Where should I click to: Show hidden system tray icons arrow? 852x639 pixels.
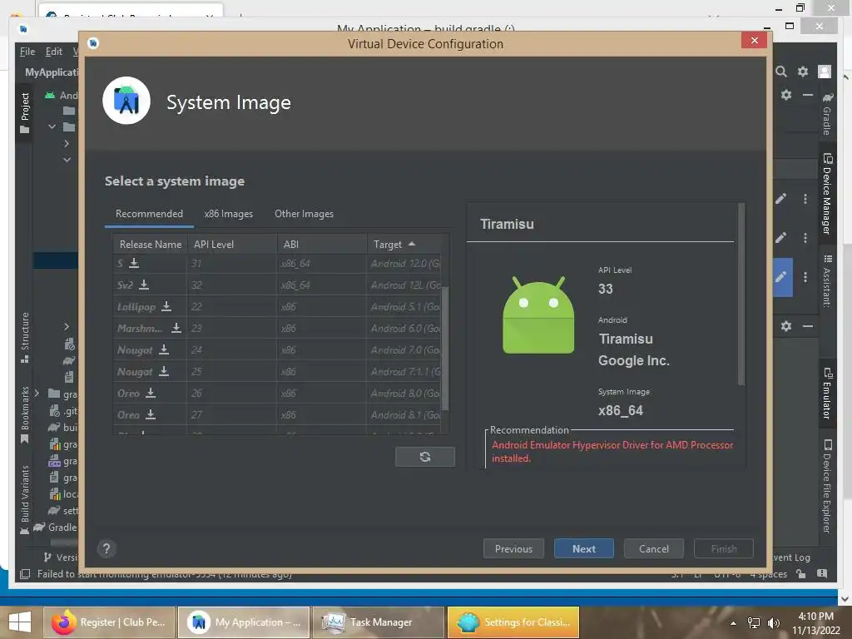734,623
